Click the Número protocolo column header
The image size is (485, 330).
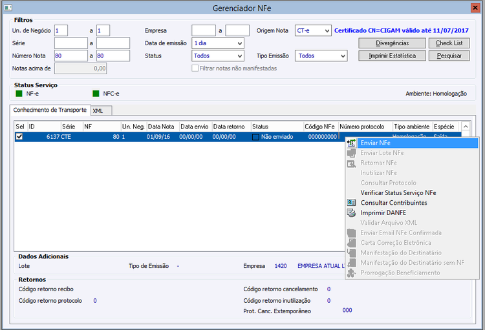click(365, 127)
